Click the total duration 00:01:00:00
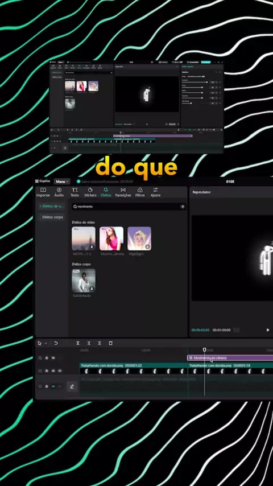This screenshot has width=273, height=486. pyautogui.click(x=222, y=330)
